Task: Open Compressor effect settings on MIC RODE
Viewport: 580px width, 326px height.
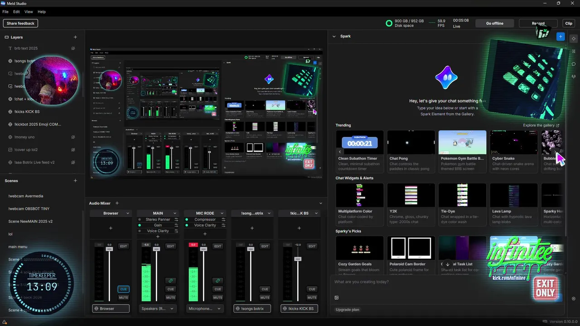Action: point(223,220)
